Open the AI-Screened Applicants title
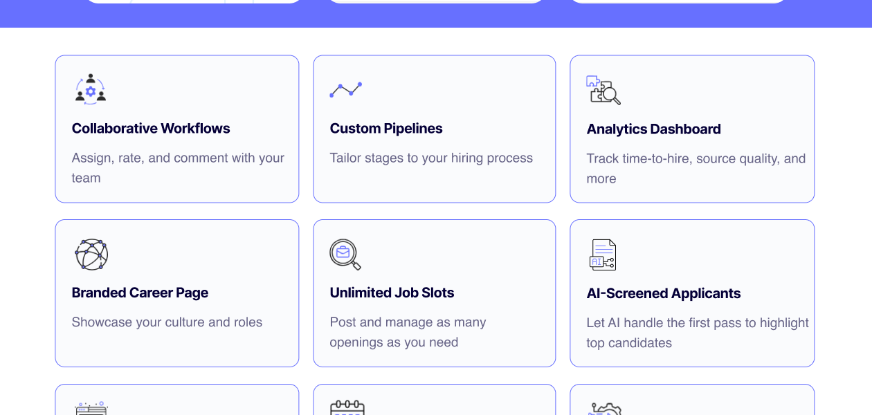Image resolution: width=872 pixels, height=415 pixels. pos(663,293)
